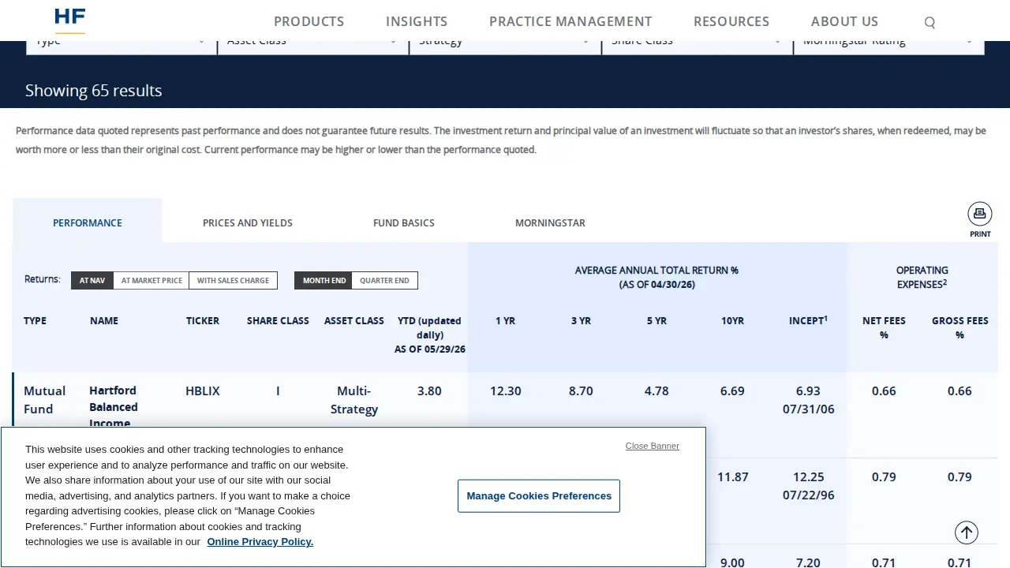Click the NAME column header
This screenshot has height=568, width=1010.
click(x=104, y=320)
